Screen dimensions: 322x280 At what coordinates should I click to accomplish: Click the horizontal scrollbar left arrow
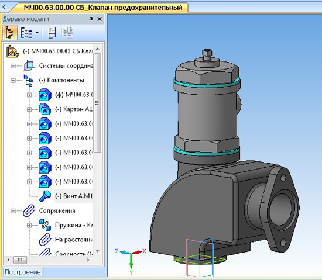click(x=8, y=260)
